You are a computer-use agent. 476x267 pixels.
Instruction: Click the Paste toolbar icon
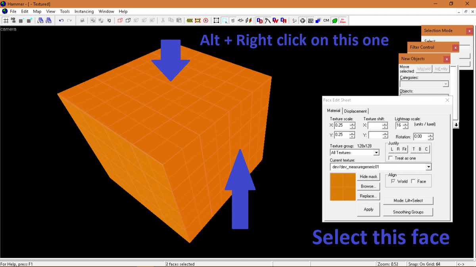pos(178,20)
